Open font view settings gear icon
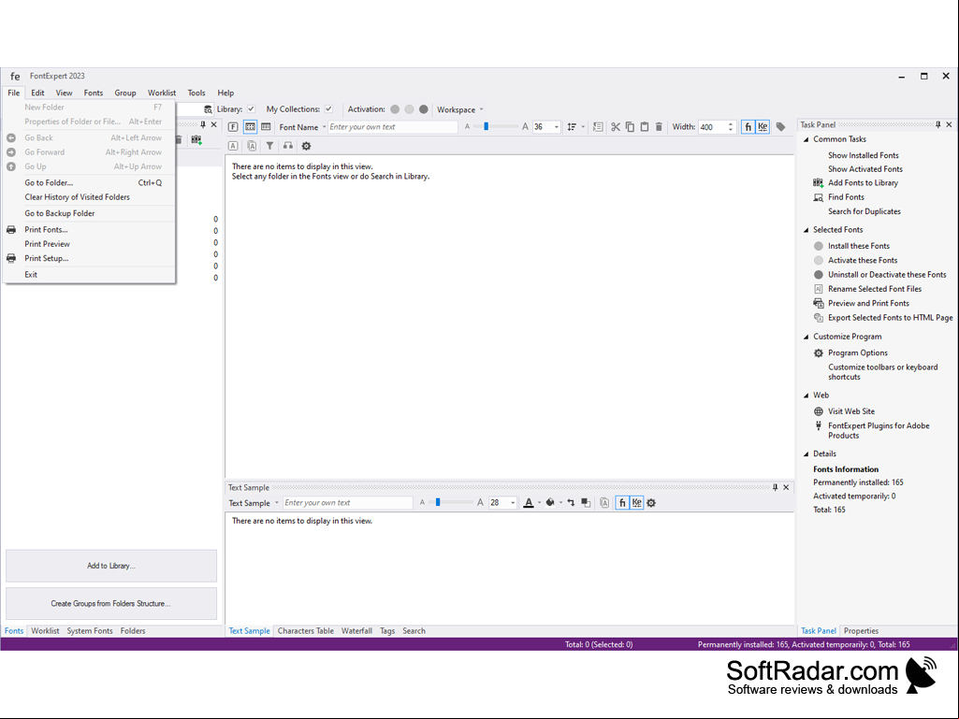 point(307,146)
